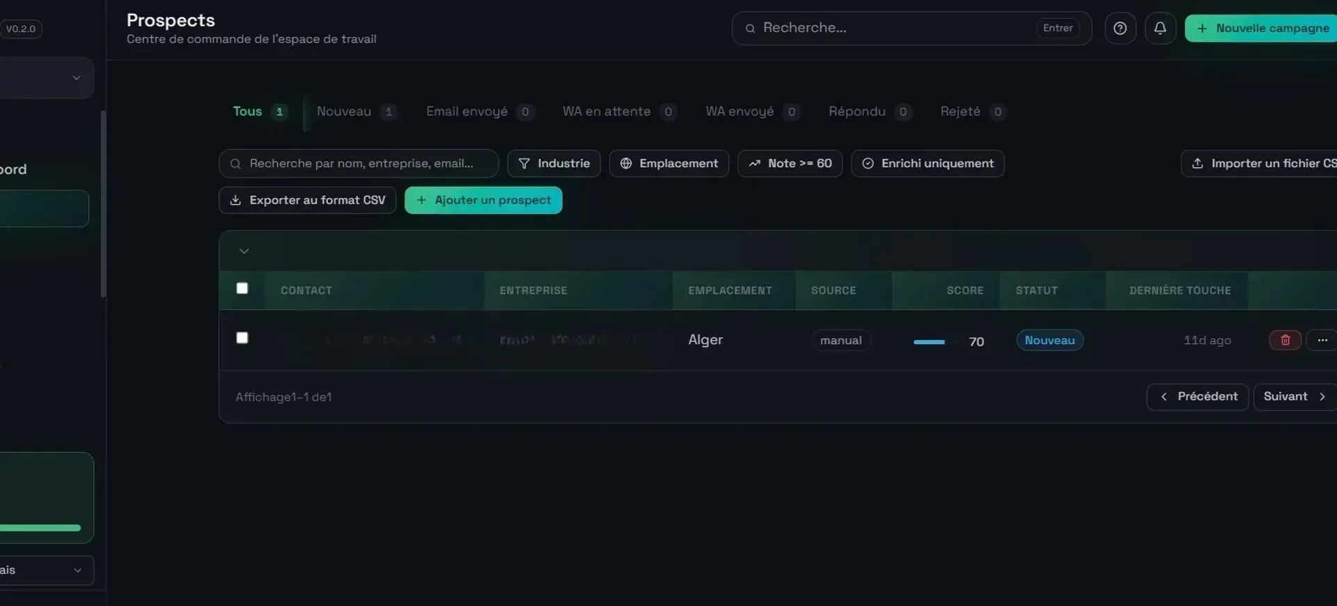This screenshot has width=1337, height=606.
Task: Click Ajouter un prospect
Action: [x=483, y=201]
